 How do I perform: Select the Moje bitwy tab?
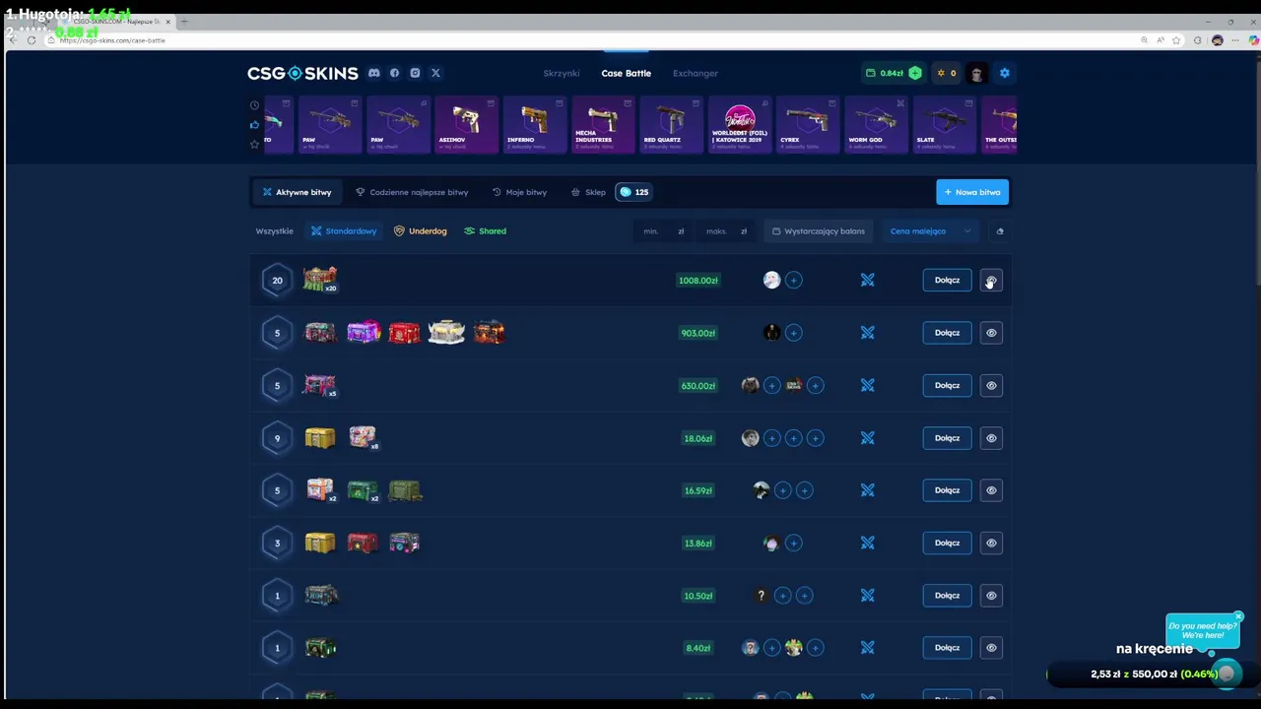(519, 192)
